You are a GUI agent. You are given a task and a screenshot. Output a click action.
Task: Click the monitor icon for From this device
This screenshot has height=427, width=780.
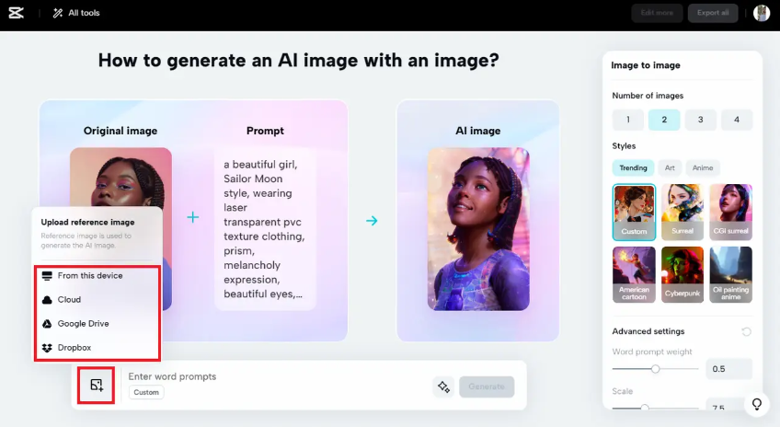point(47,276)
